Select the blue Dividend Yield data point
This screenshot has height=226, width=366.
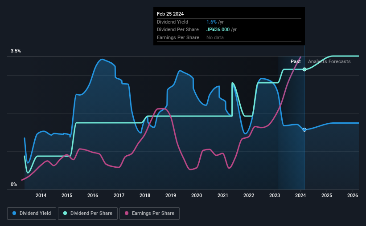point(304,130)
